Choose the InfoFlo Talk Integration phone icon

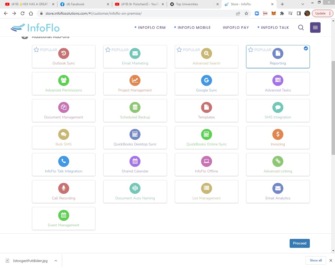(x=64, y=161)
